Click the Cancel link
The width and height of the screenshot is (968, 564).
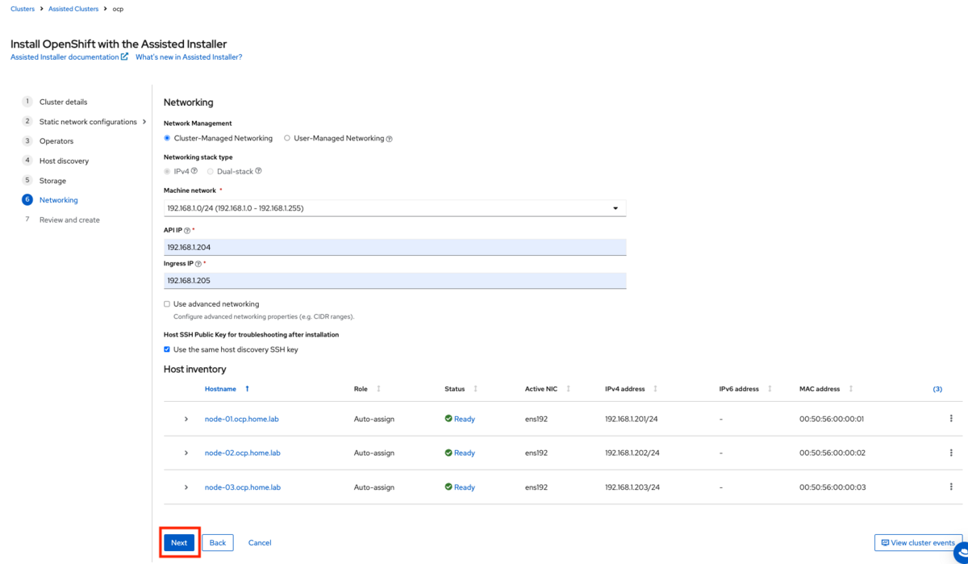260,543
